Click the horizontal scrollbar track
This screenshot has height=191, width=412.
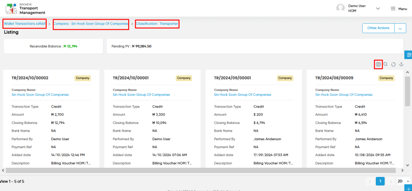tap(201, 170)
